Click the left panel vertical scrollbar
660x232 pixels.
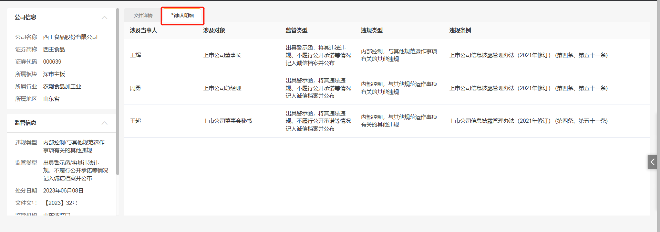117,91
